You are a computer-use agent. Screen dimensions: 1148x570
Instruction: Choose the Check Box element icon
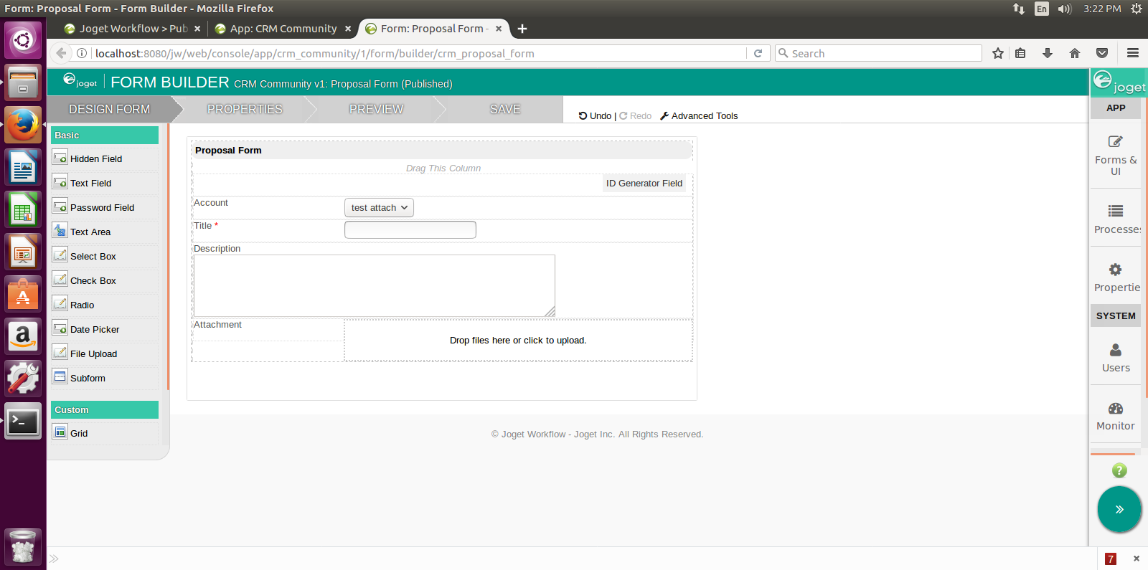(x=60, y=280)
